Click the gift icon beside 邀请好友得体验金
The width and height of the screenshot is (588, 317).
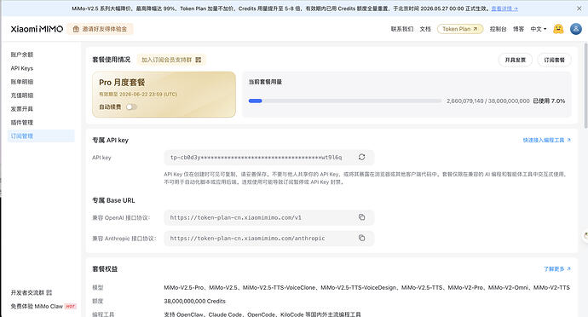[x=76, y=29]
